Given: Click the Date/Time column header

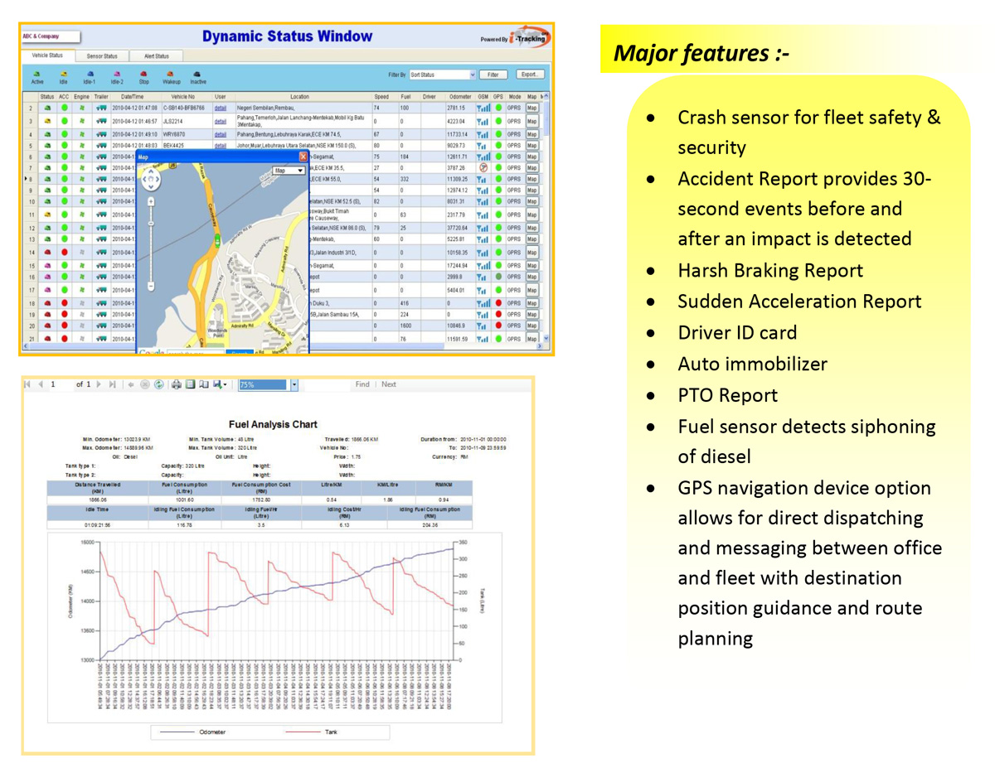Looking at the screenshot, I should 134,97.
